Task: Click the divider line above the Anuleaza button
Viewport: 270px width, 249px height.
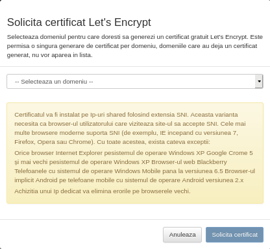Action: click(x=135, y=220)
